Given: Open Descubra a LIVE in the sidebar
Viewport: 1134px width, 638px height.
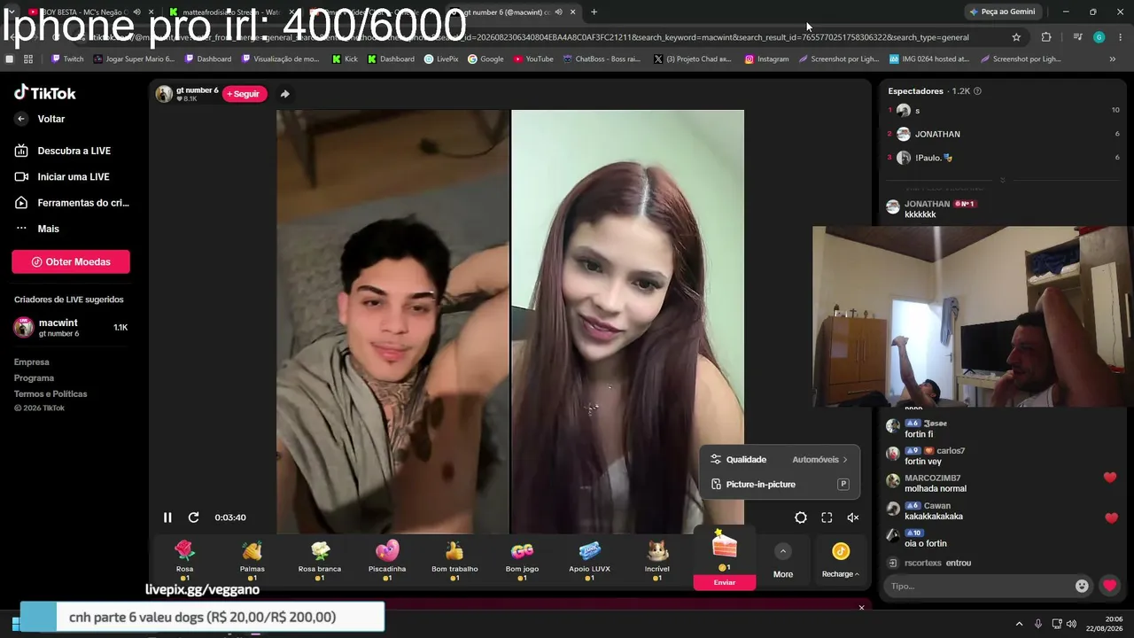Looking at the screenshot, I should pyautogui.click(x=74, y=151).
